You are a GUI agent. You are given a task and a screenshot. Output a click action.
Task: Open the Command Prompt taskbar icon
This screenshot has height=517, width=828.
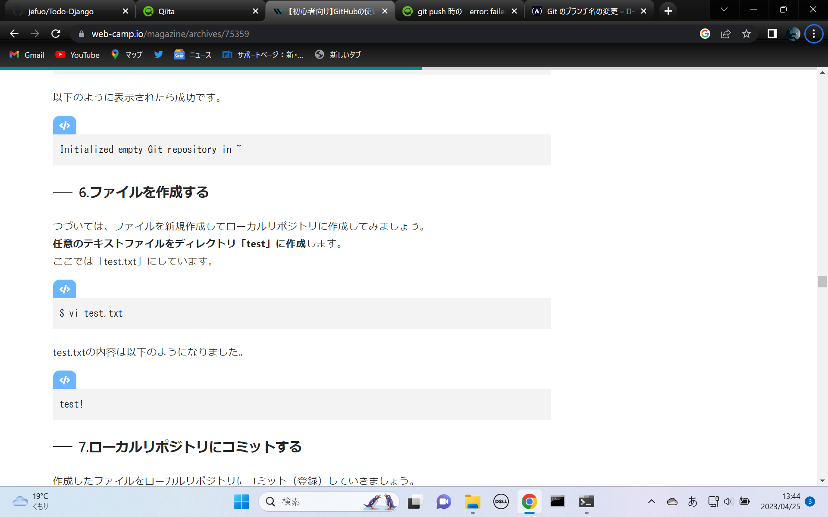coord(558,501)
